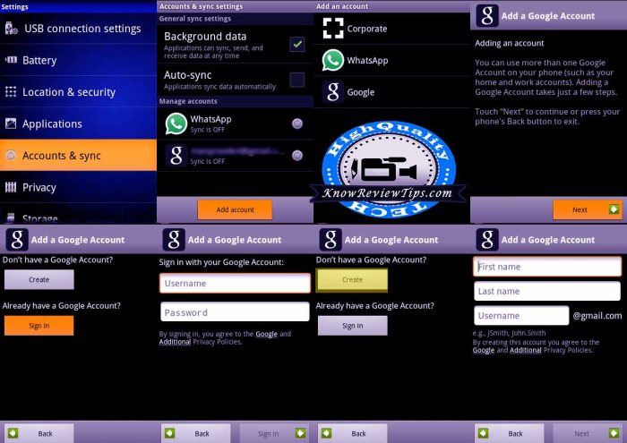Tap the Location & security grid icon

coord(11,92)
